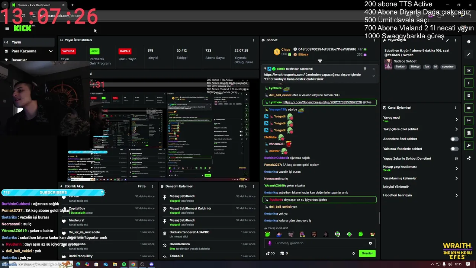
Task: Click the red YAYINDA status badge
Action: coord(68,51)
